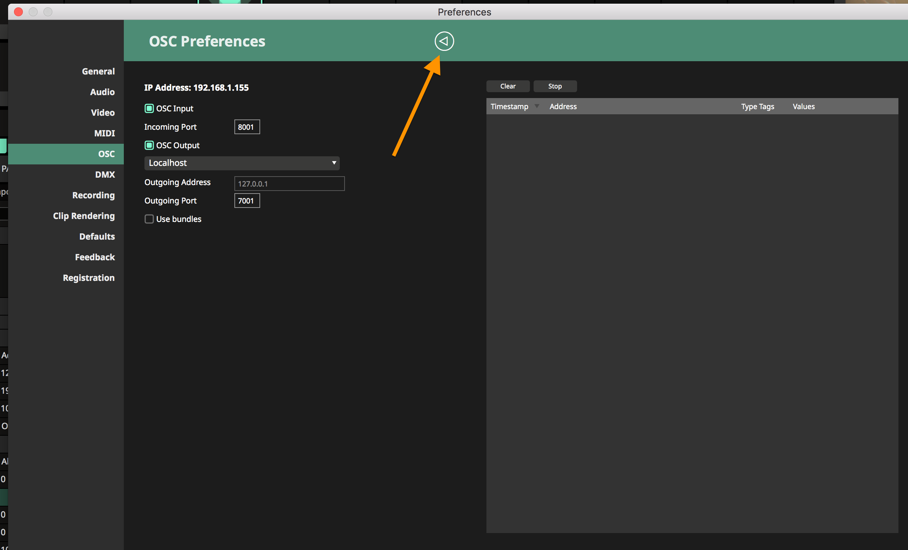Toggle the OSC Output checkbox
This screenshot has height=550, width=908.
(x=149, y=145)
